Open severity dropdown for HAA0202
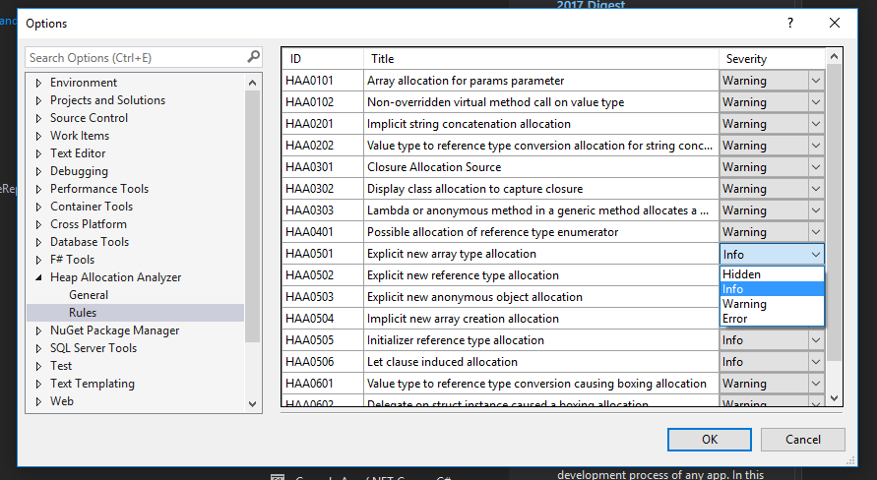The image size is (877, 480). point(816,146)
